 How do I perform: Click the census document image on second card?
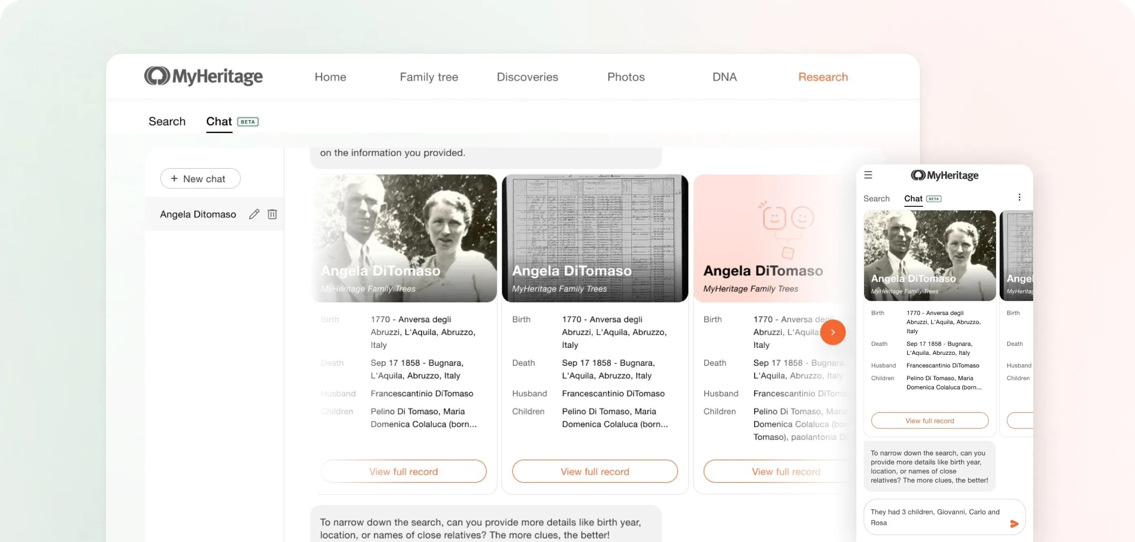pyautogui.click(x=595, y=238)
